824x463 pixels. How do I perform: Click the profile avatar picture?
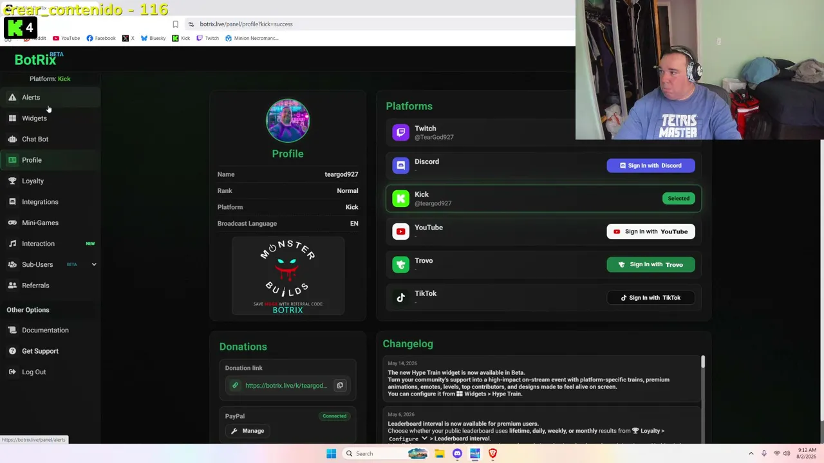pyautogui.click(x=288, y=120)
